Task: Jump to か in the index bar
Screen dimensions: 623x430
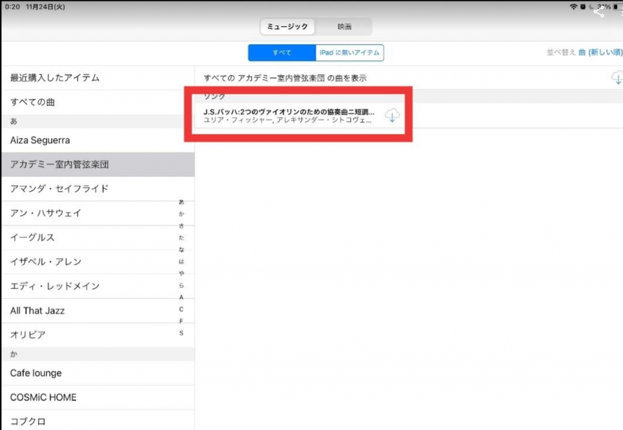Action: tap(181, 214)
